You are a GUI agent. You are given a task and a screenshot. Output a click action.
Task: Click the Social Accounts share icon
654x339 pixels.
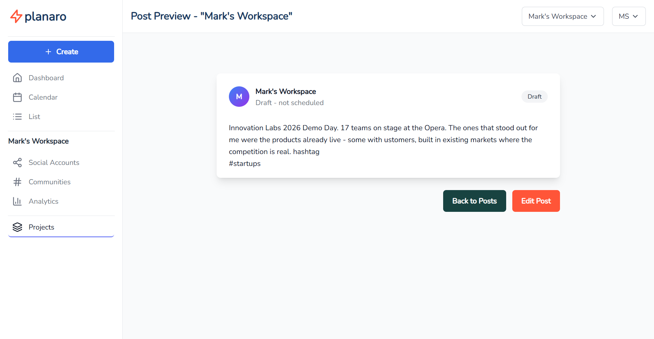(x=17, y=163)
